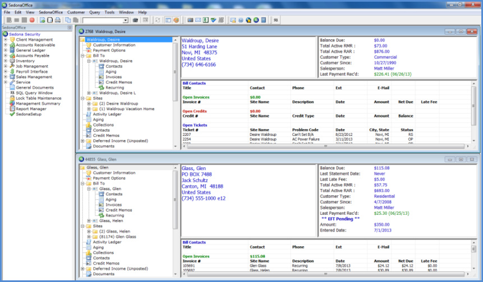This screenshot has width=483, height=282.
Task: Open the Customer menu
Action: [76, 12]
